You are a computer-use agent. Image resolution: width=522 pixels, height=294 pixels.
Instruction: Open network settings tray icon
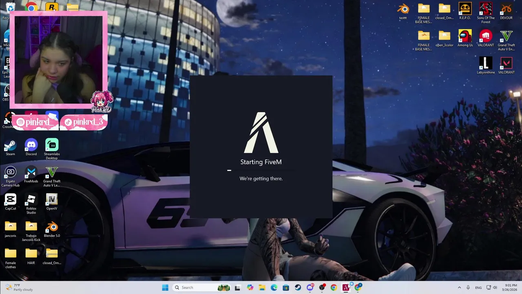pos(489,287)
